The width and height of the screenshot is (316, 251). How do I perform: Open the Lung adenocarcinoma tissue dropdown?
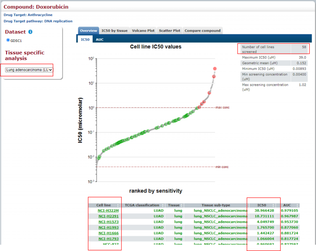tap(29, 70)
